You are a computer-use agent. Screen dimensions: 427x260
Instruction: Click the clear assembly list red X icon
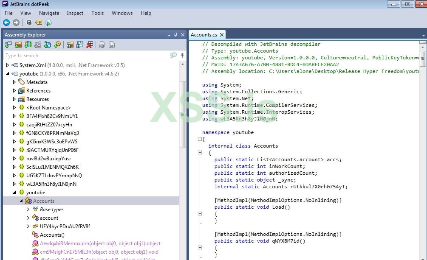coord(90,45)
